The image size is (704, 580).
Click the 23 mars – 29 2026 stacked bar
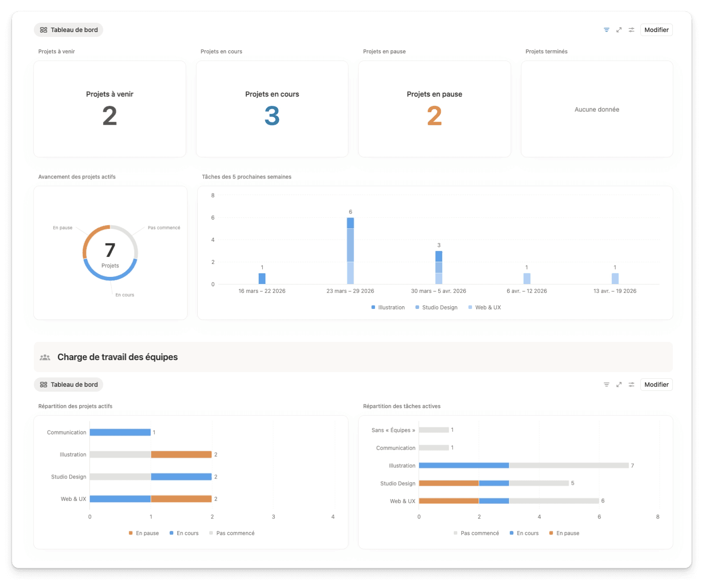point(350,251)
